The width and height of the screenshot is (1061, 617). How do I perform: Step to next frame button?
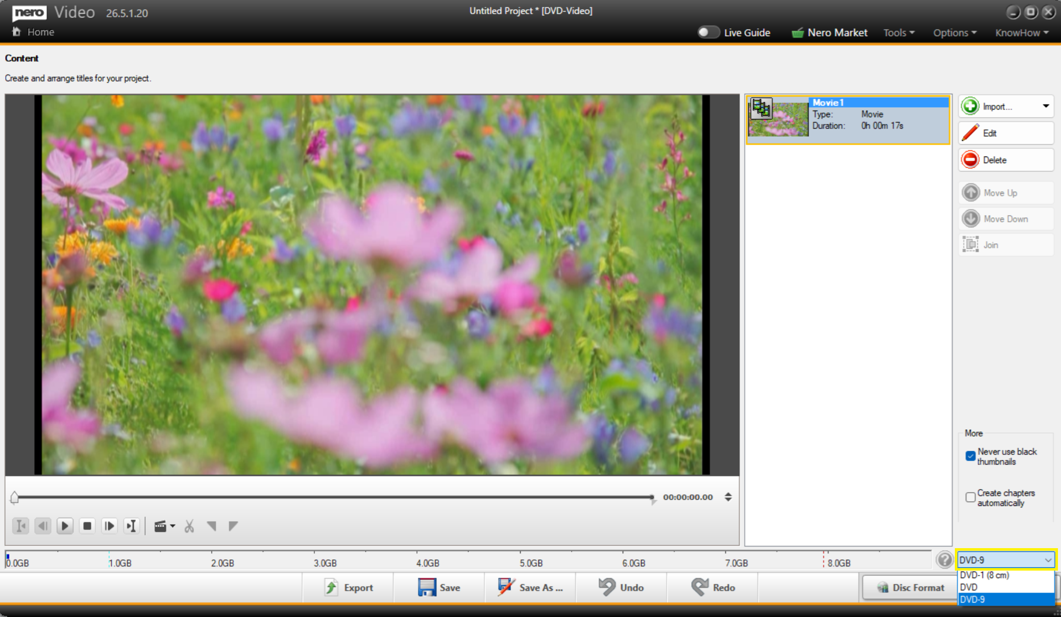[109, 526]
